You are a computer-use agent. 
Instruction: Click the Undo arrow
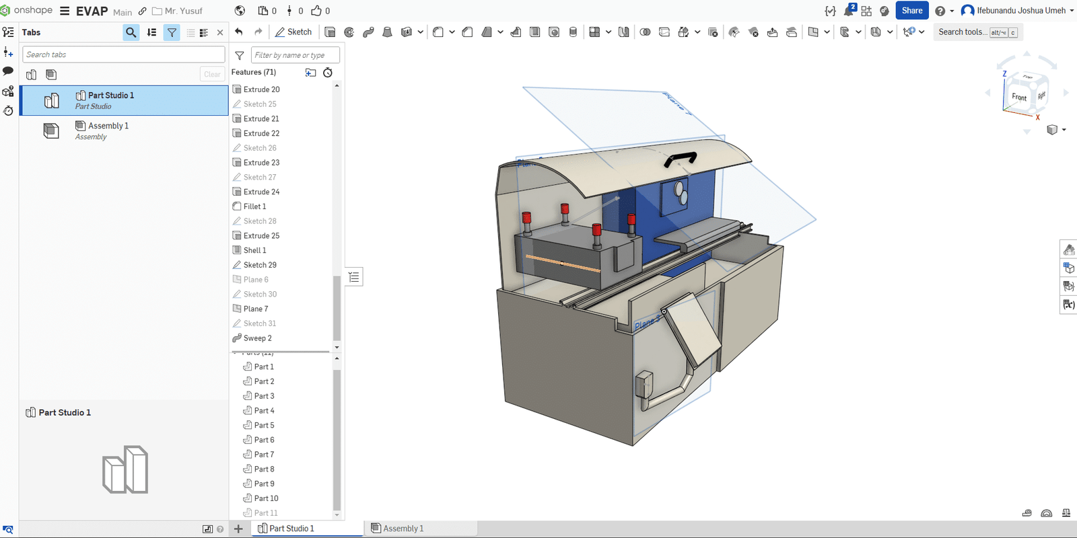pos(239,32)
